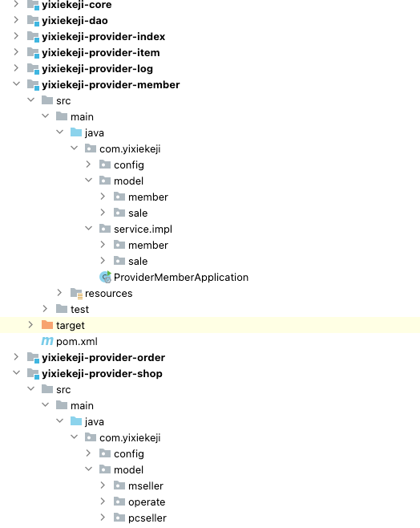Select the yixiekeji-core module
This screenshot has height=528, width=420.
point(77,5)
